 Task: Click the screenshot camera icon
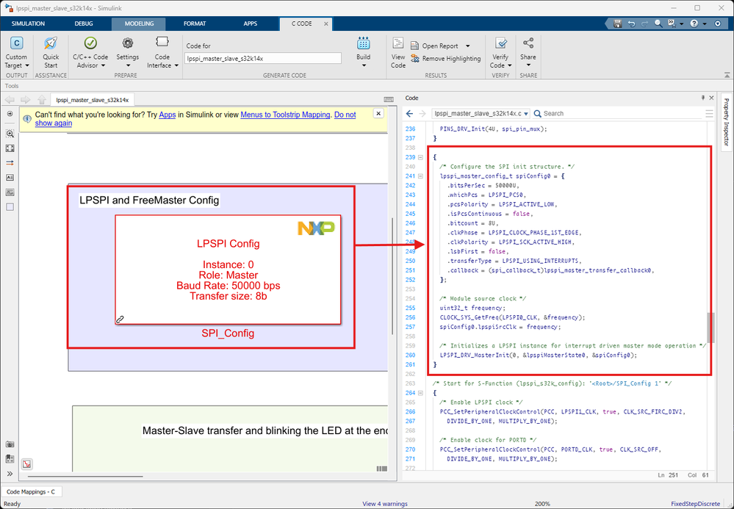click(10, 444)
